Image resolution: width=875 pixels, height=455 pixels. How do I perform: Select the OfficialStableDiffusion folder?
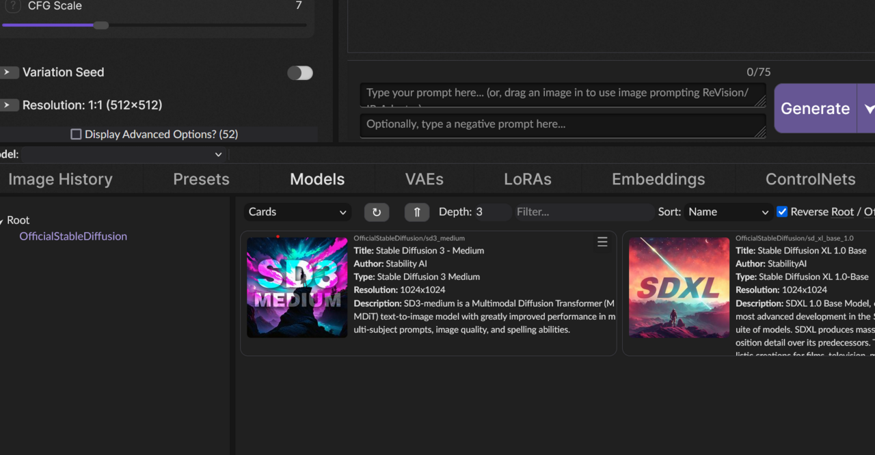(x=73, y=236)
